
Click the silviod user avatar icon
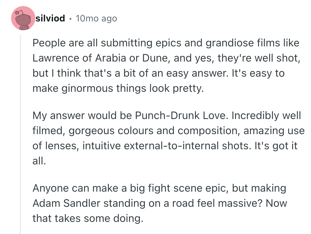[x=23, y=18]
